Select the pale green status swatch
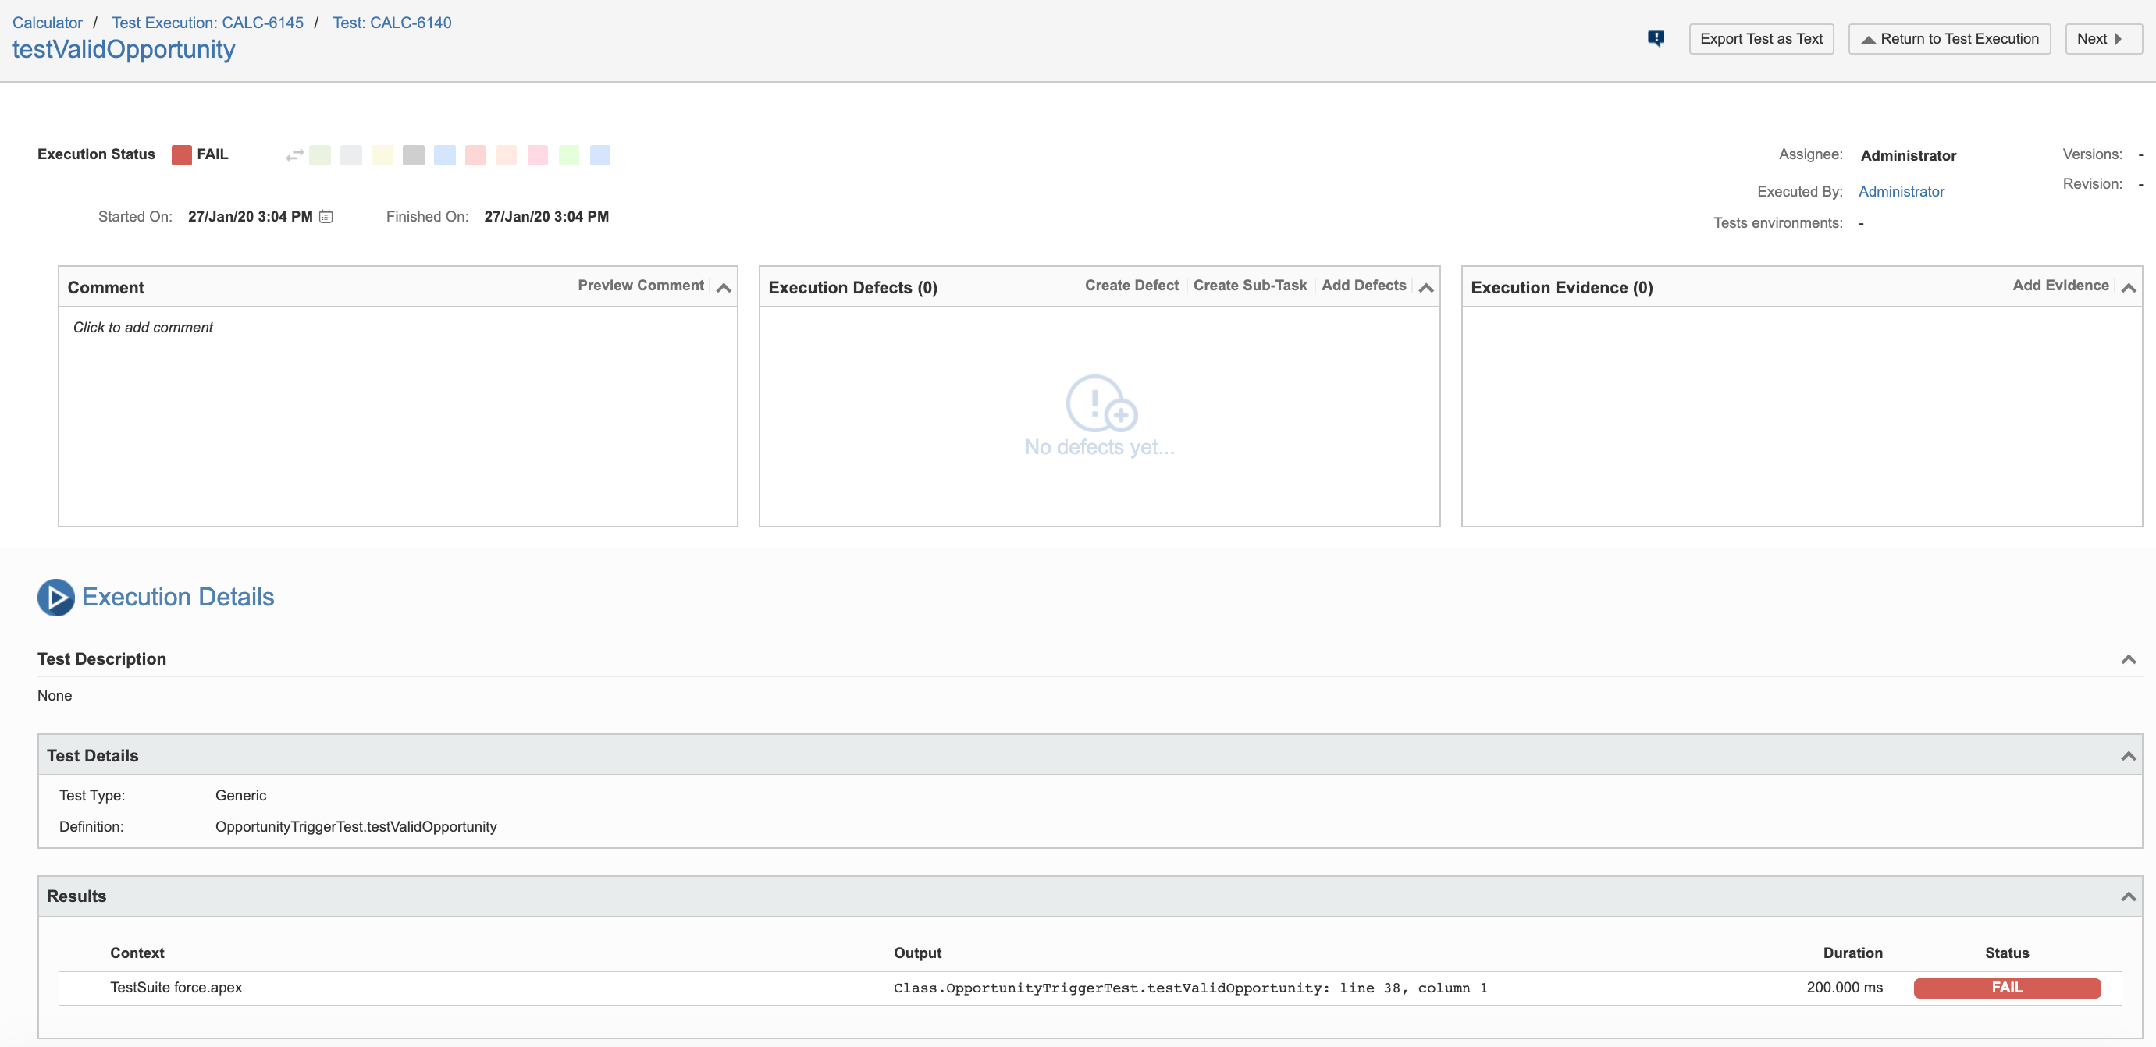 pos(320,154)
